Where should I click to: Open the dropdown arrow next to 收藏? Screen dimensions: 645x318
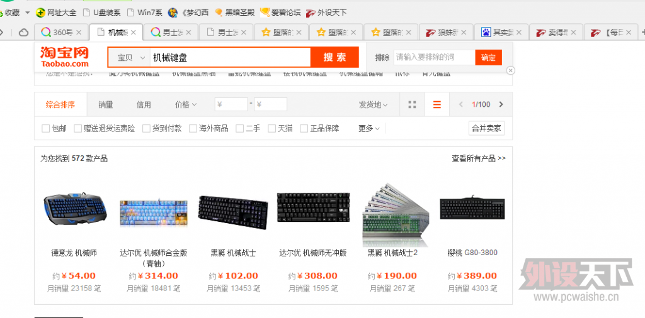click(28, 13)
